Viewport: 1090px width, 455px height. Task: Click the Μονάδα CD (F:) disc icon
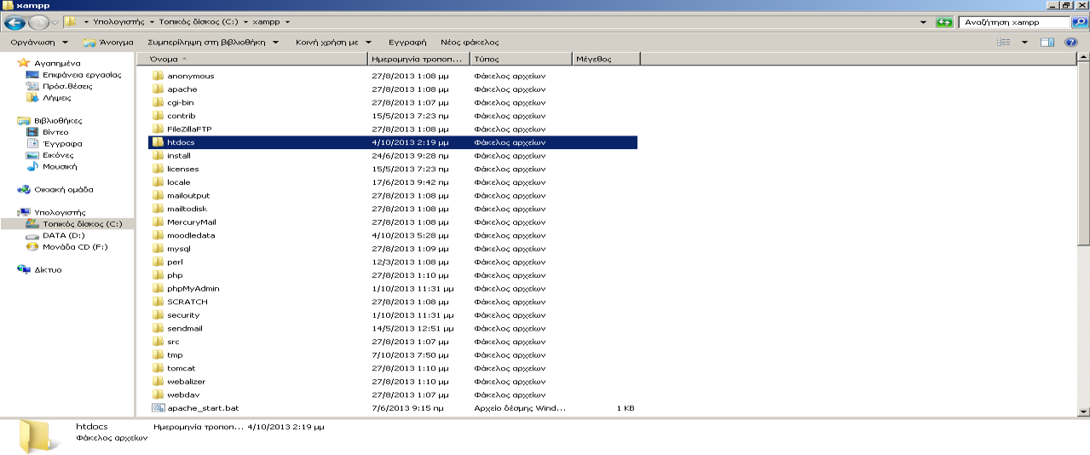[x=33, y=246]
